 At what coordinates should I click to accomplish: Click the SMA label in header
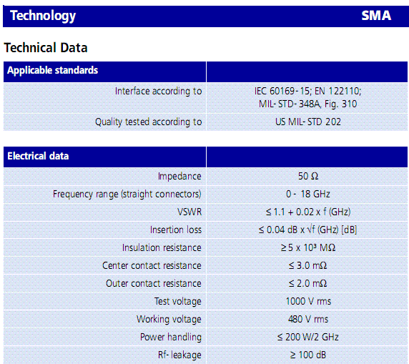[x=376, y=16]
